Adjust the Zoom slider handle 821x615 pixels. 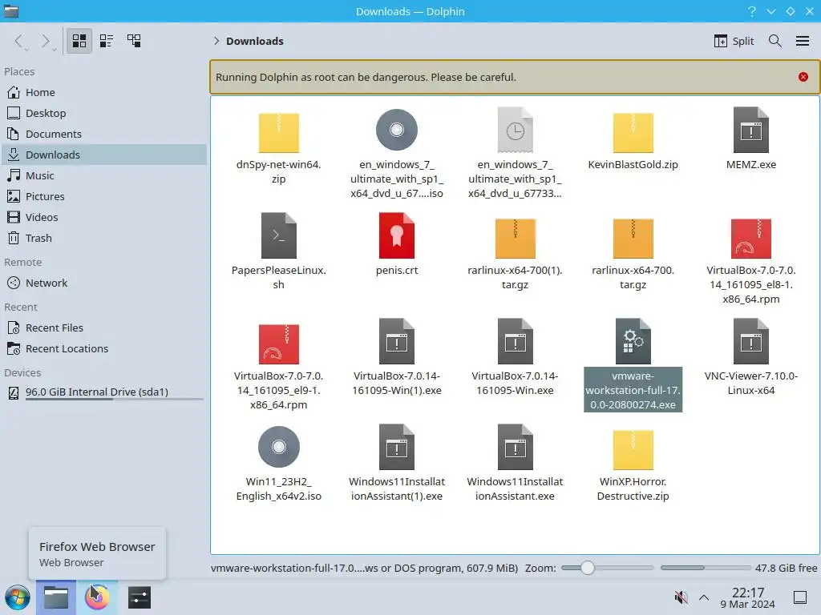tap(588, 568)
